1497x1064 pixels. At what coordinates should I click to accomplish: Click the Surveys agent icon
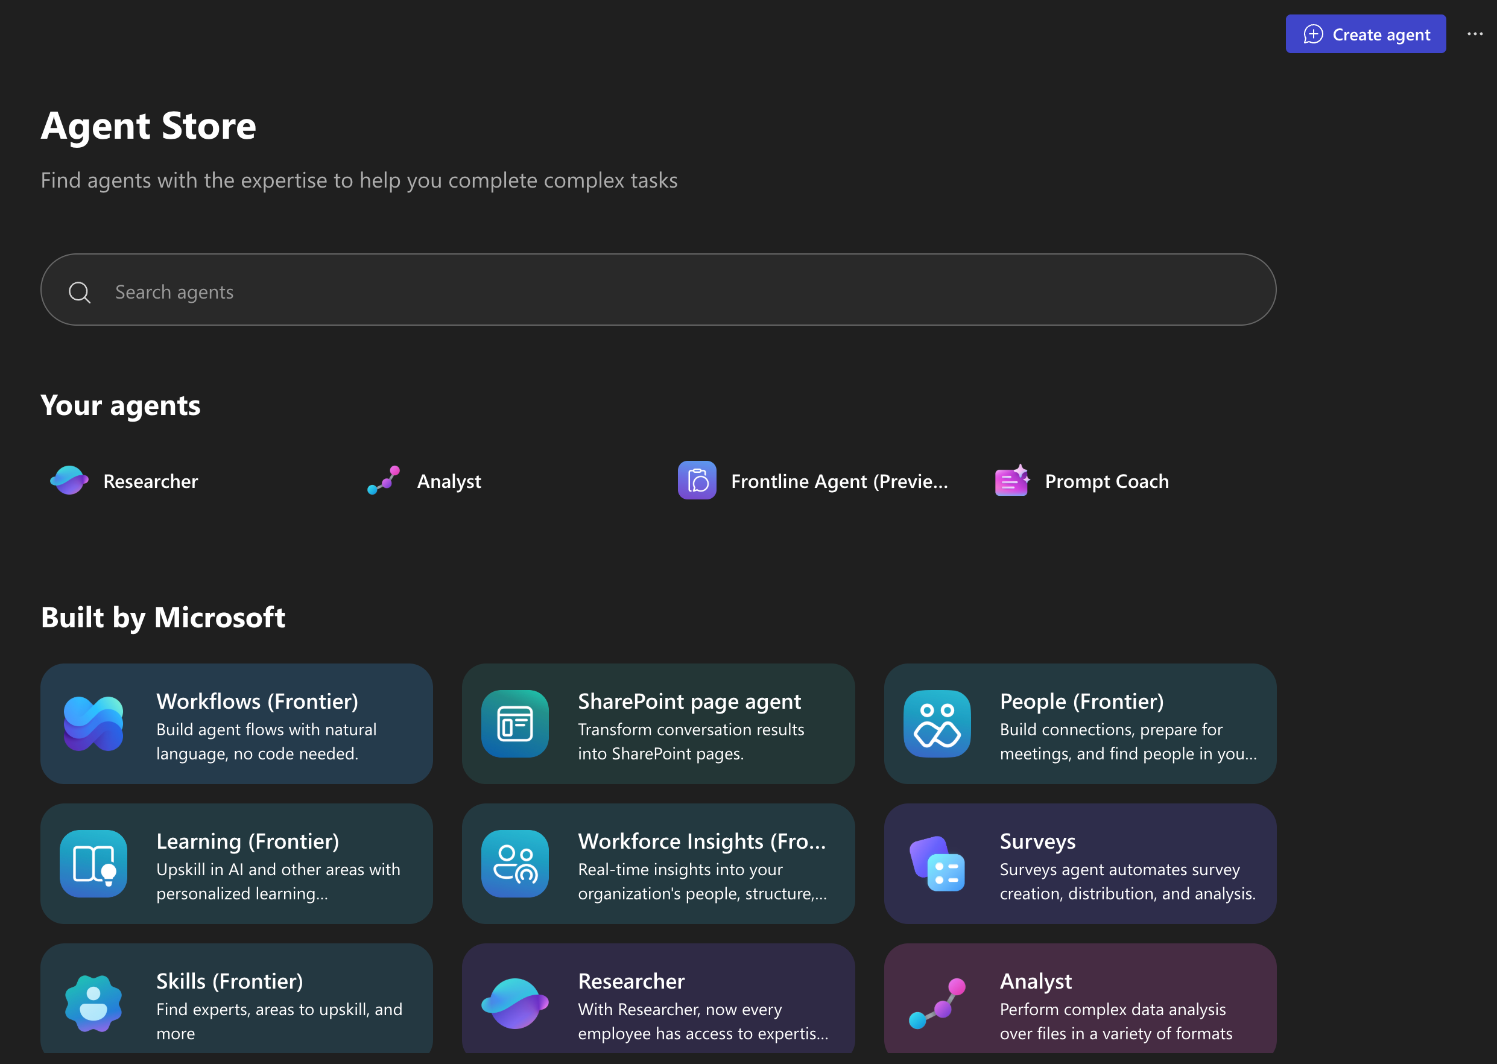pos(937,864)
